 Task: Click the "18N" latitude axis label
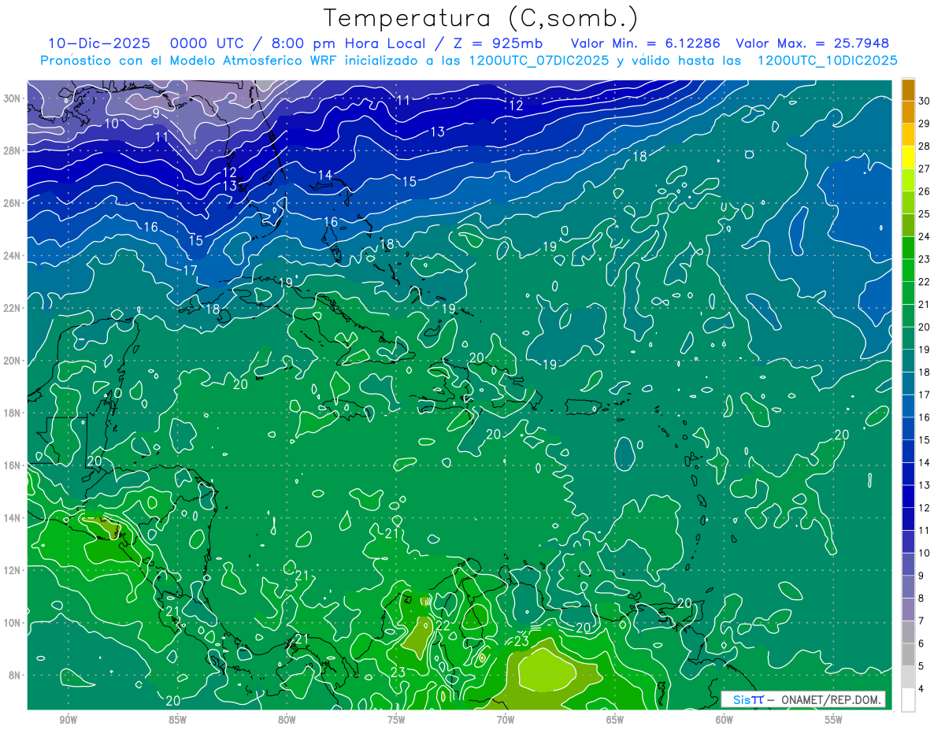pyautogui.click(x=12, y=413)
